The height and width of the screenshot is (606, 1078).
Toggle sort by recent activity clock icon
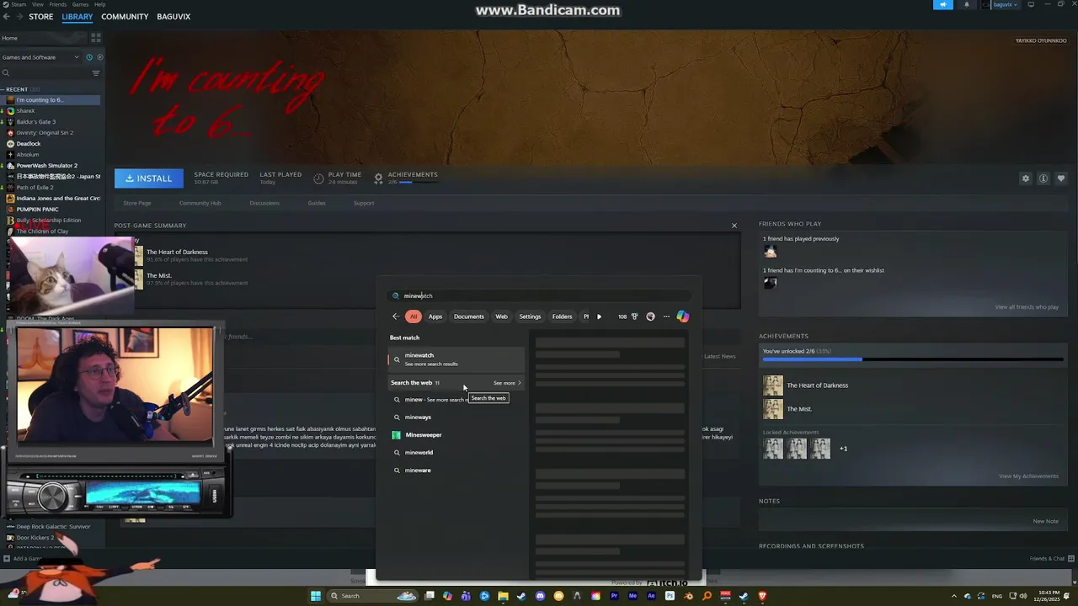90,57
